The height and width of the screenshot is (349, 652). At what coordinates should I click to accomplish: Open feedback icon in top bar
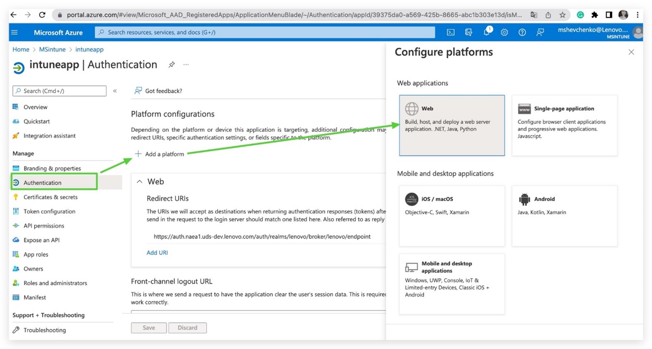pyautogui.click(x=540, y=32)
